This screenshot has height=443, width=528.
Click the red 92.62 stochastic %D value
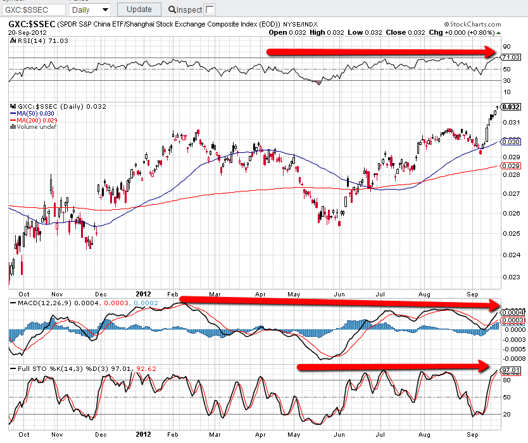146,368
